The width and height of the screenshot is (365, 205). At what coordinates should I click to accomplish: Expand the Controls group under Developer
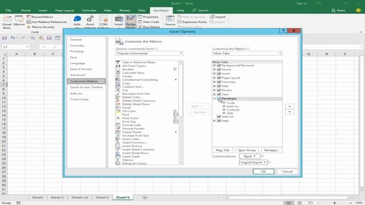224,110
